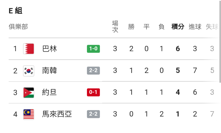221x133 pixels.
Task: Select the 馬來西亞 team name
Action: click(x=57, y=114)
